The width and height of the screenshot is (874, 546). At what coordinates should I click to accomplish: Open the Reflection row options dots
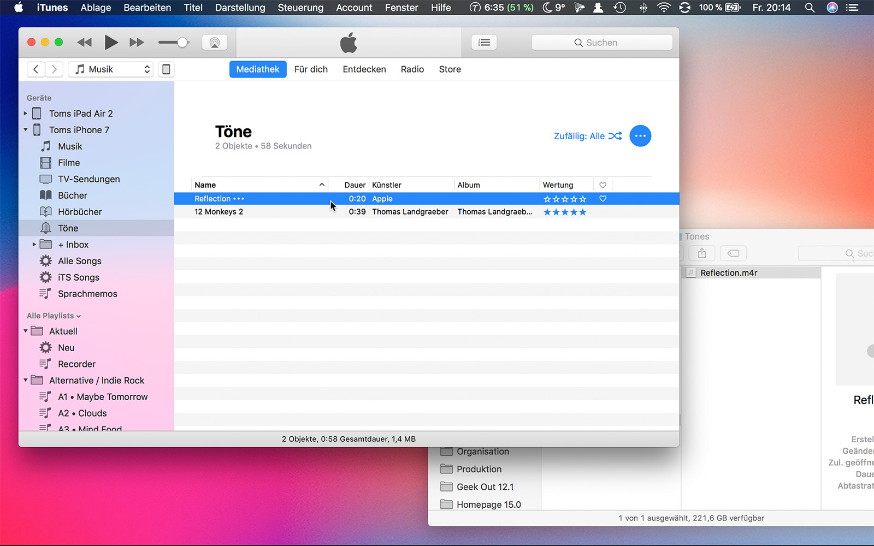[239, 199]
